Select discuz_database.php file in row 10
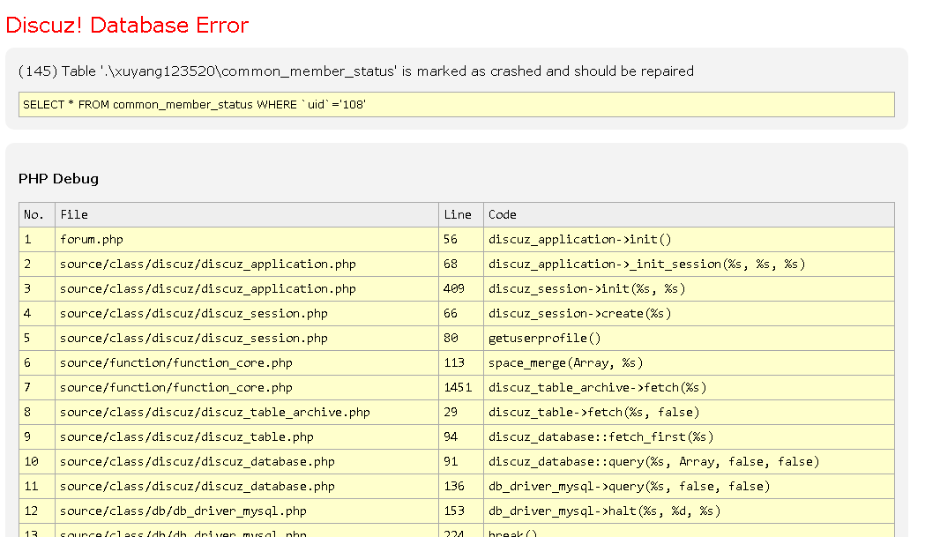 point(247,462)
